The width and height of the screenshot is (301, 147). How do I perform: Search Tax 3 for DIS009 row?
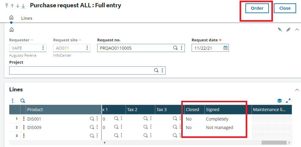tap(175, 127)
